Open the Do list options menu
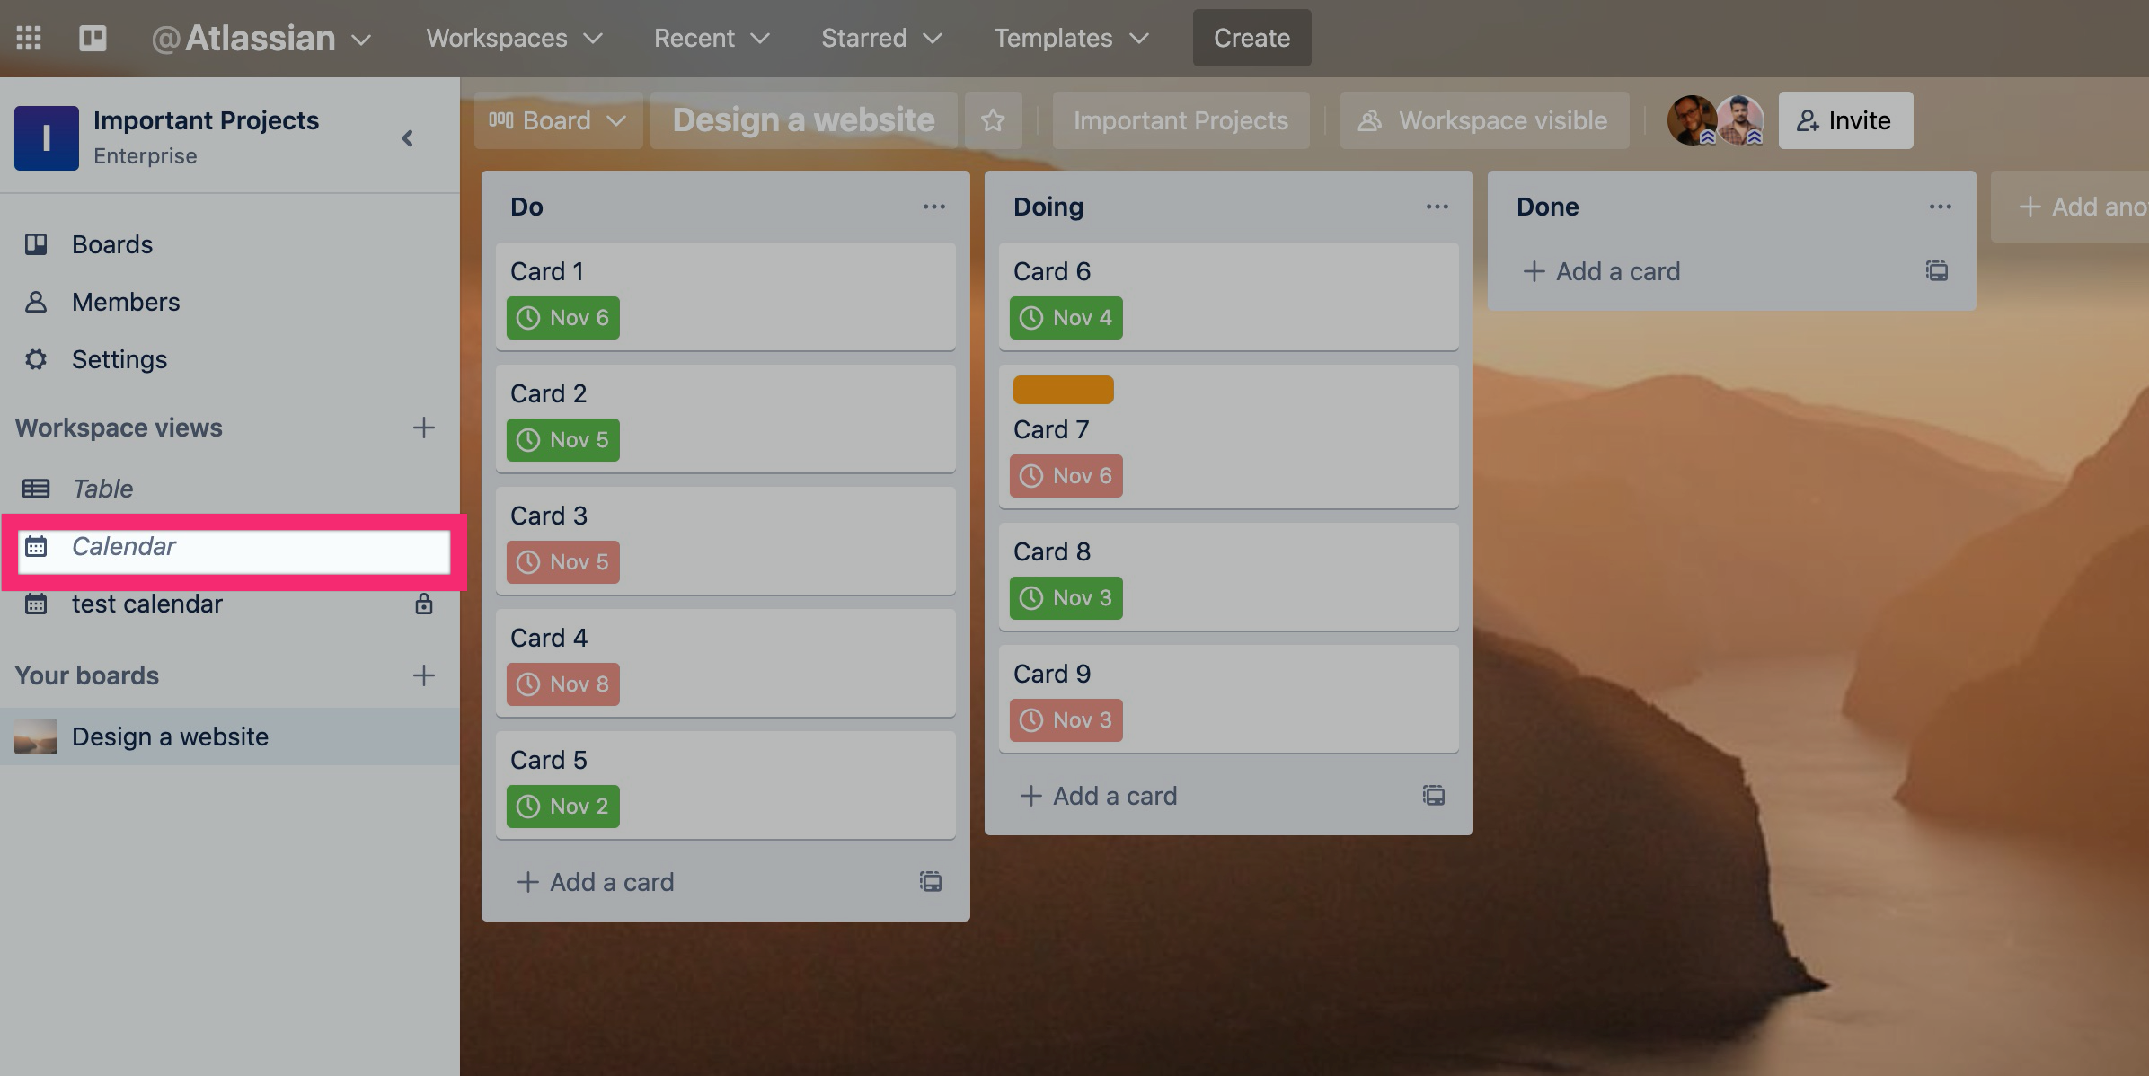Image resolution: width=2149 pixels, height=1076 pixels. pyautogui.click(x=932, y=206)
